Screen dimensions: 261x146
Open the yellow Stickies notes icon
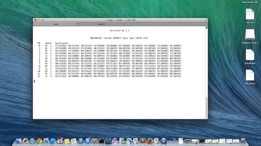coord(67,141)
